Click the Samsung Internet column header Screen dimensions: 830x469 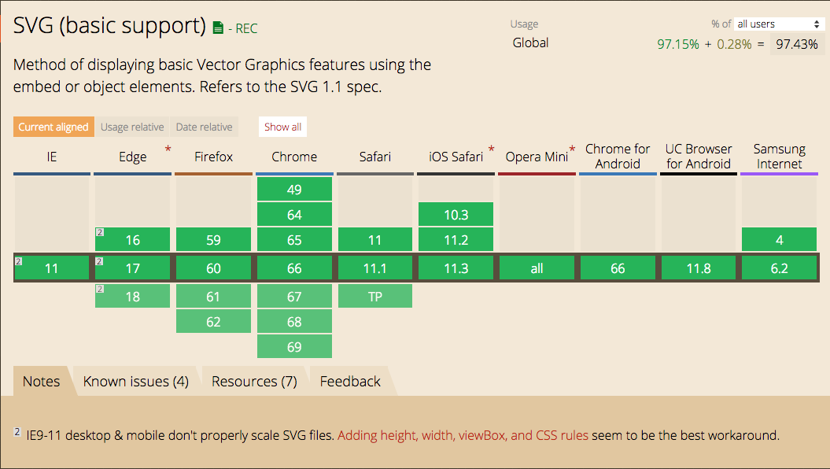click(779, 156)
